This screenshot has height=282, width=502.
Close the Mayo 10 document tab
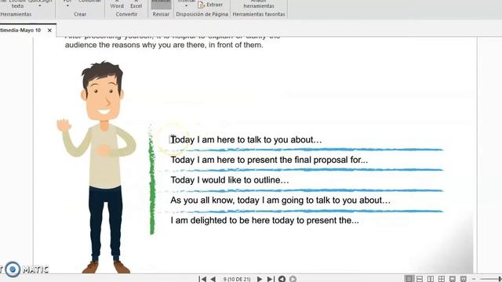pos(49,31)
